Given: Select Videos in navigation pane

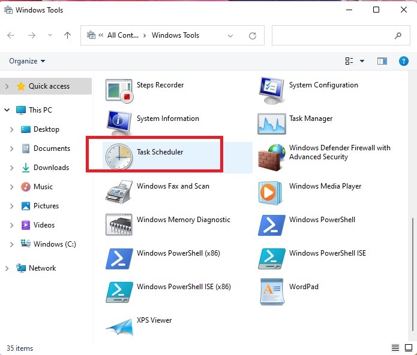Looking at the screenshot, I should tap(44, 225).
